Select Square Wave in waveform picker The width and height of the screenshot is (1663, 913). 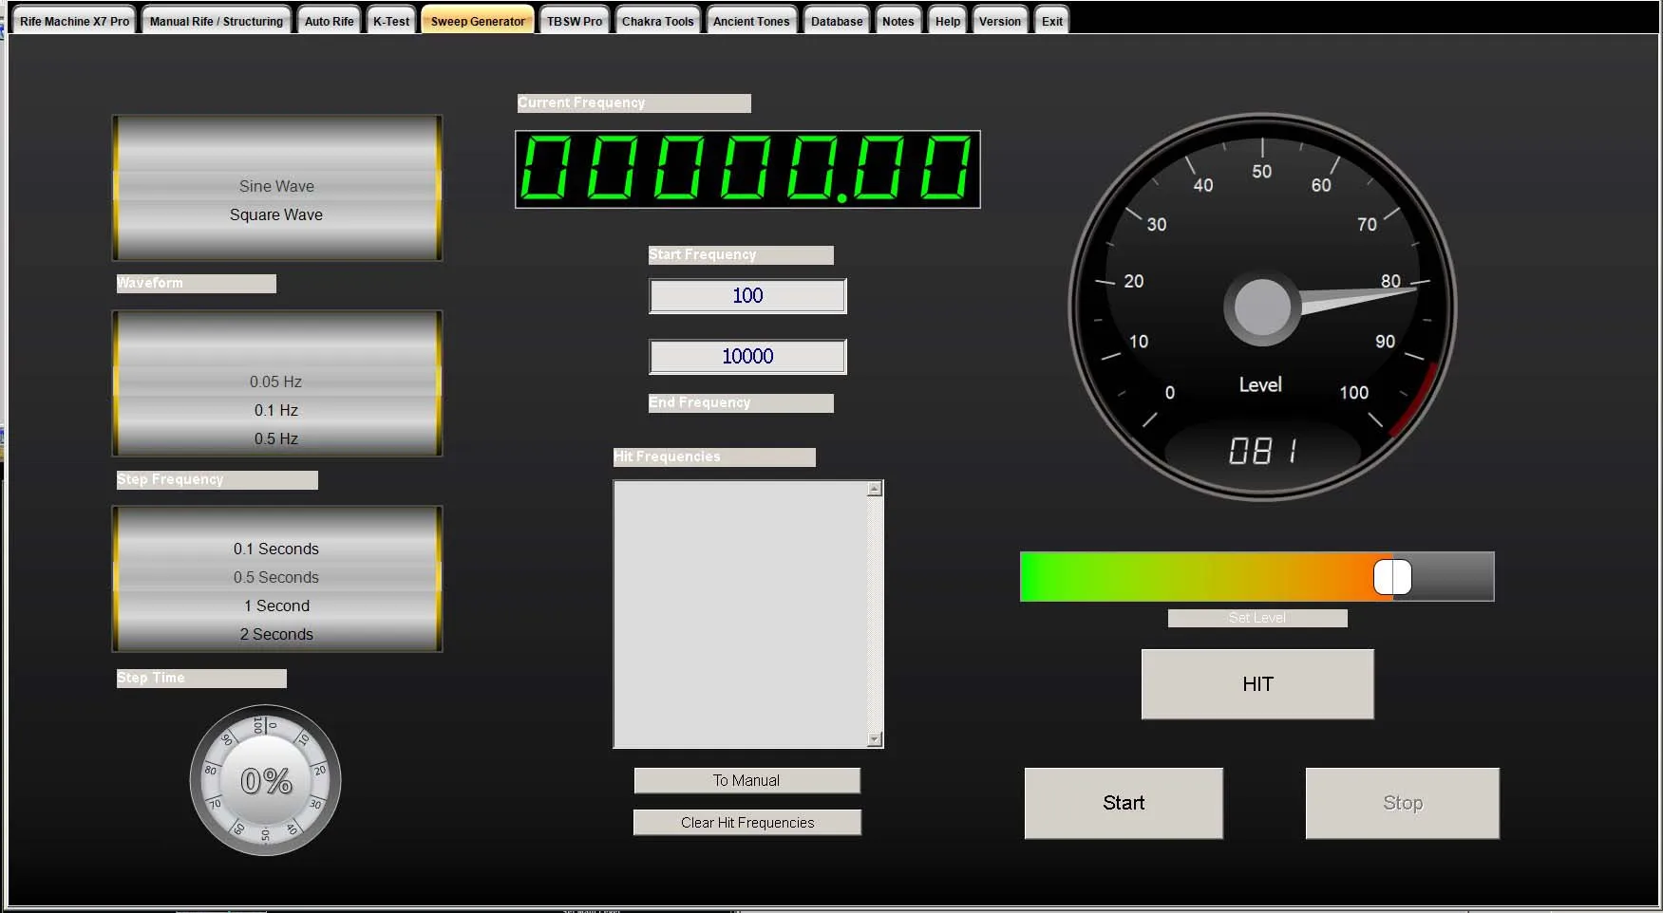(x=276, y=215)
